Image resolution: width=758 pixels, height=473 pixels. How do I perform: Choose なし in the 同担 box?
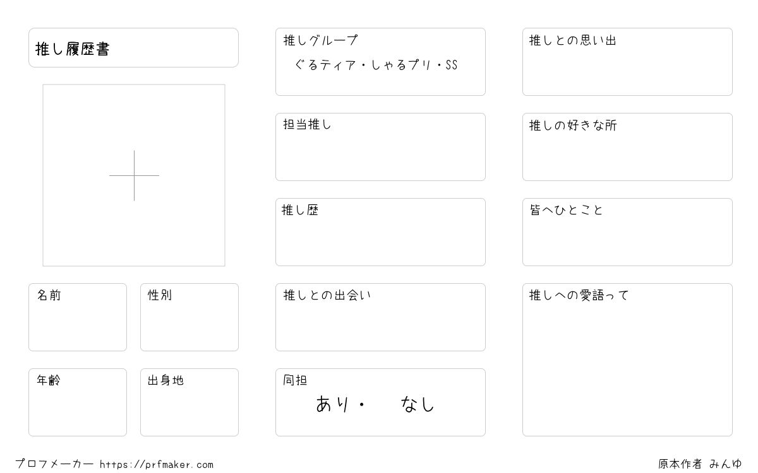coord(418,404)
